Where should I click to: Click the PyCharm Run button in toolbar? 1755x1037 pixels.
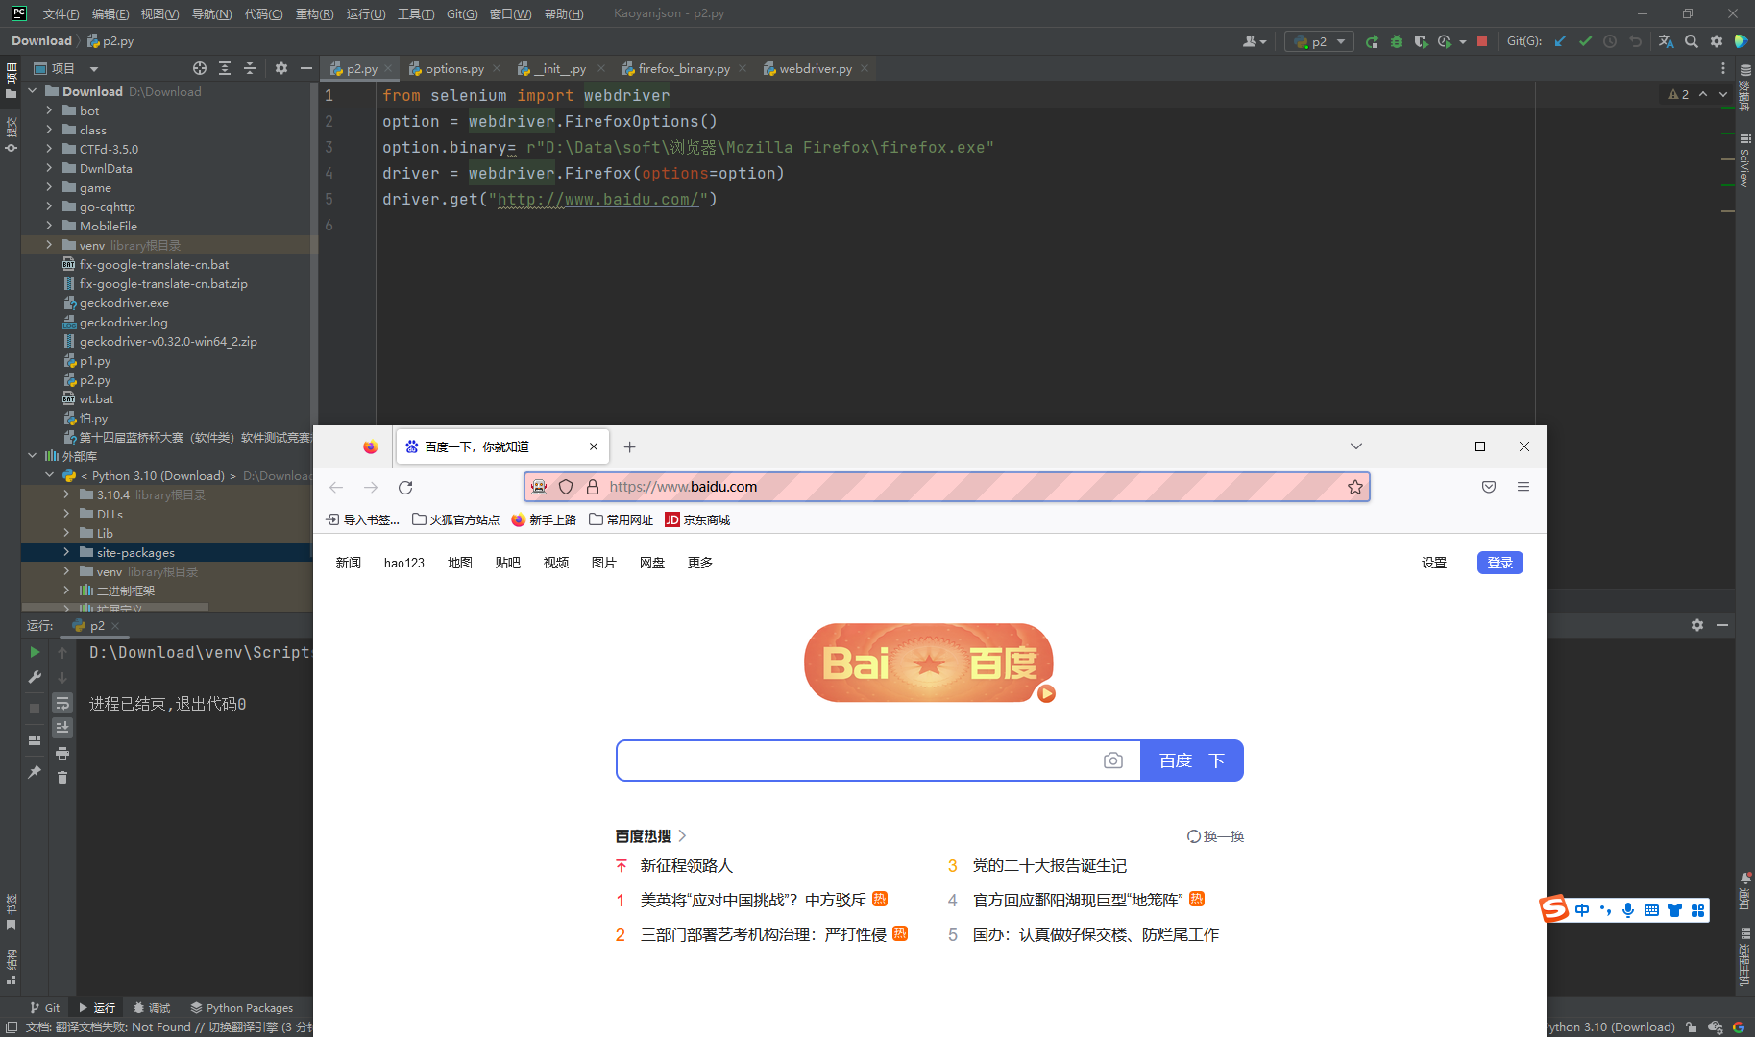[1372, 41]
